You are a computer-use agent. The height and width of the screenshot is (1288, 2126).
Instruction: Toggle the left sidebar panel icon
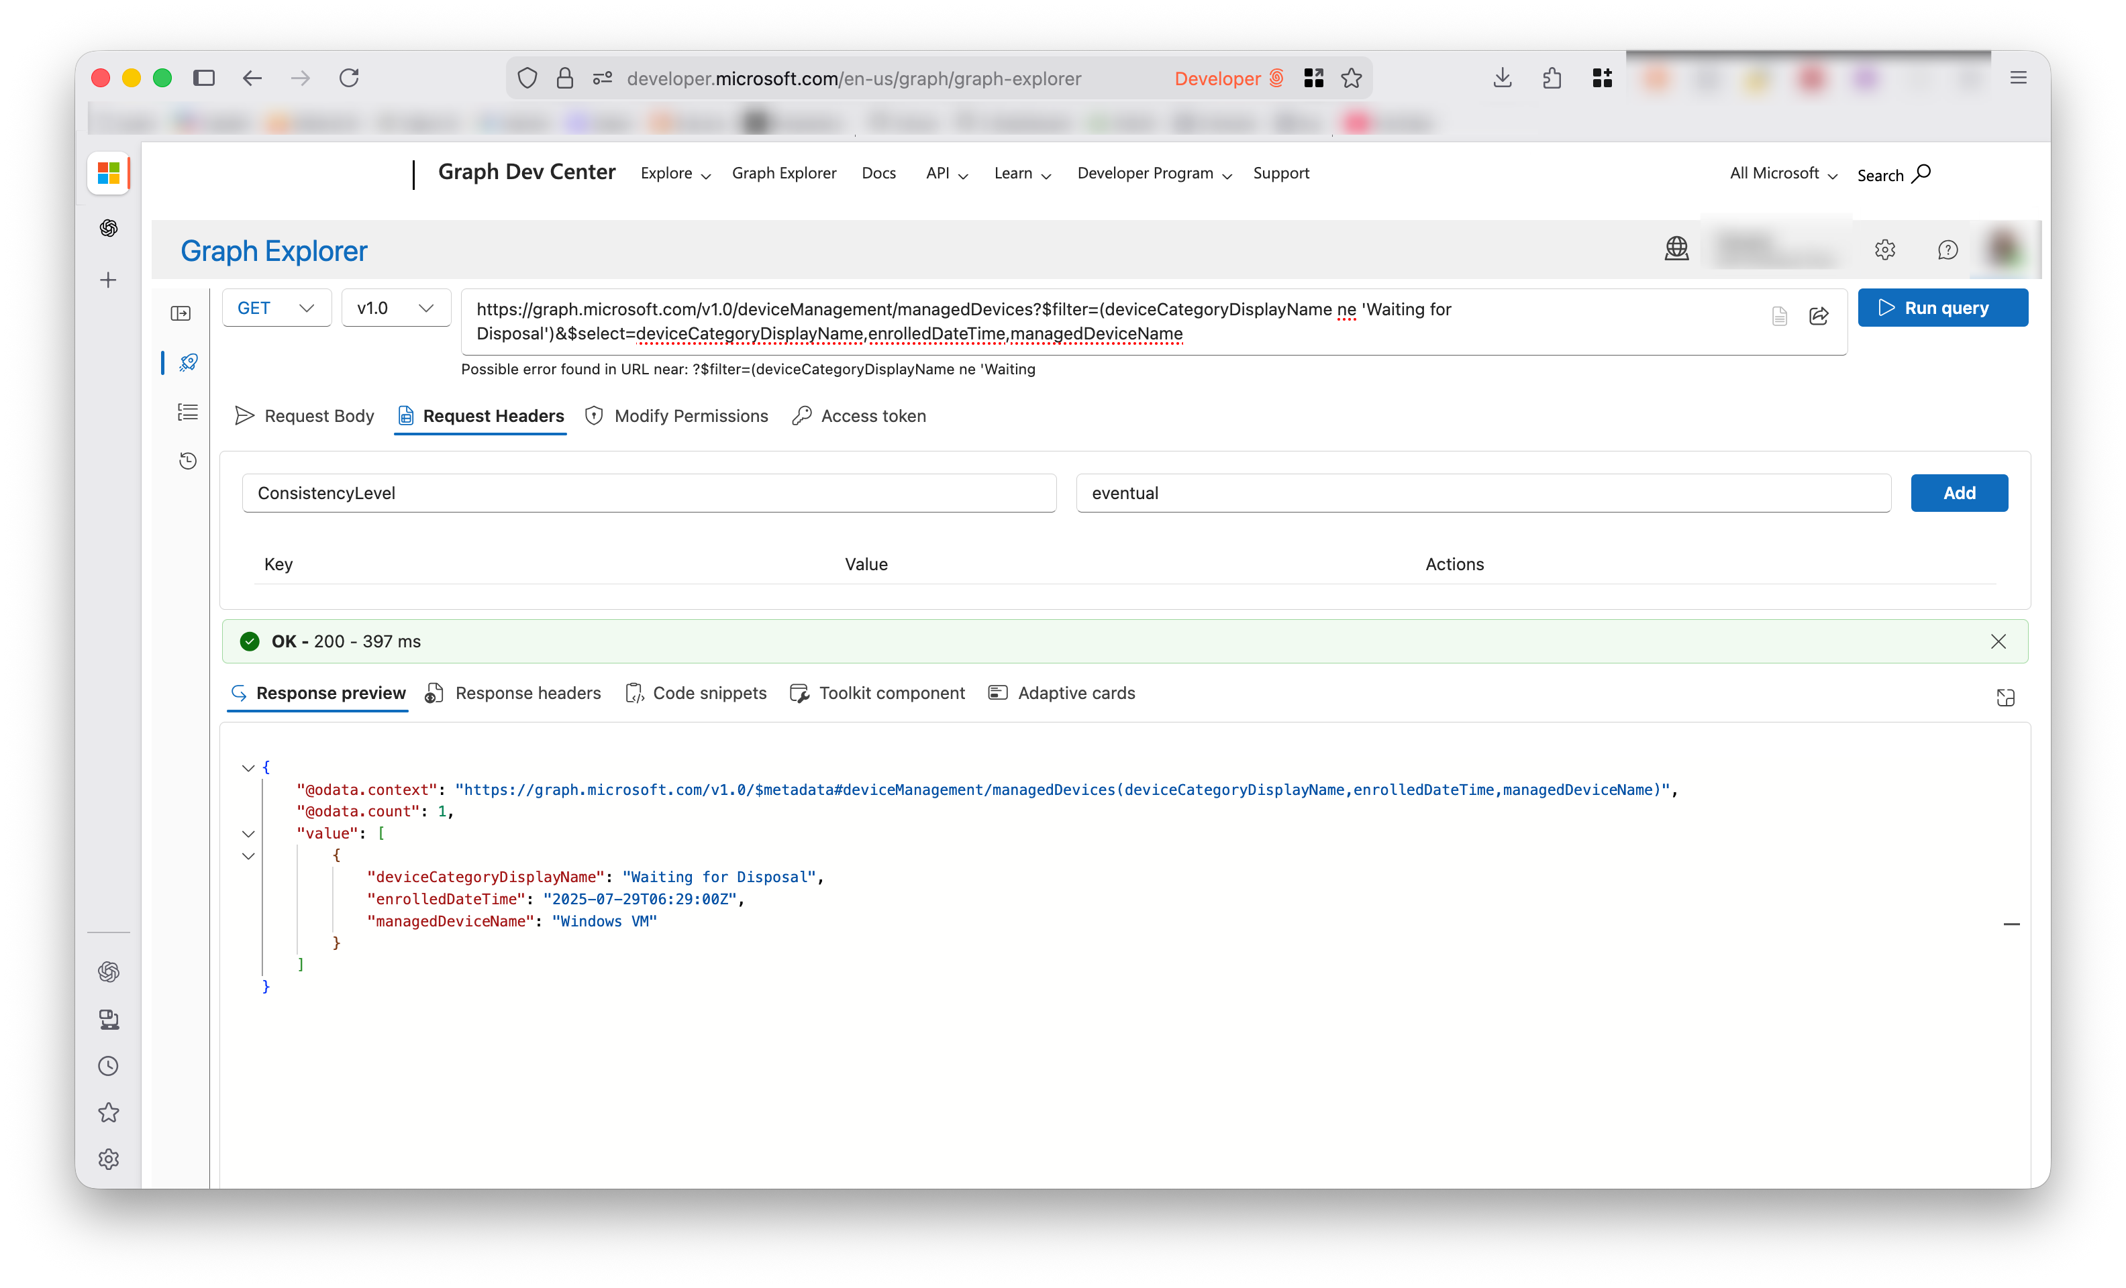[181, 313]
